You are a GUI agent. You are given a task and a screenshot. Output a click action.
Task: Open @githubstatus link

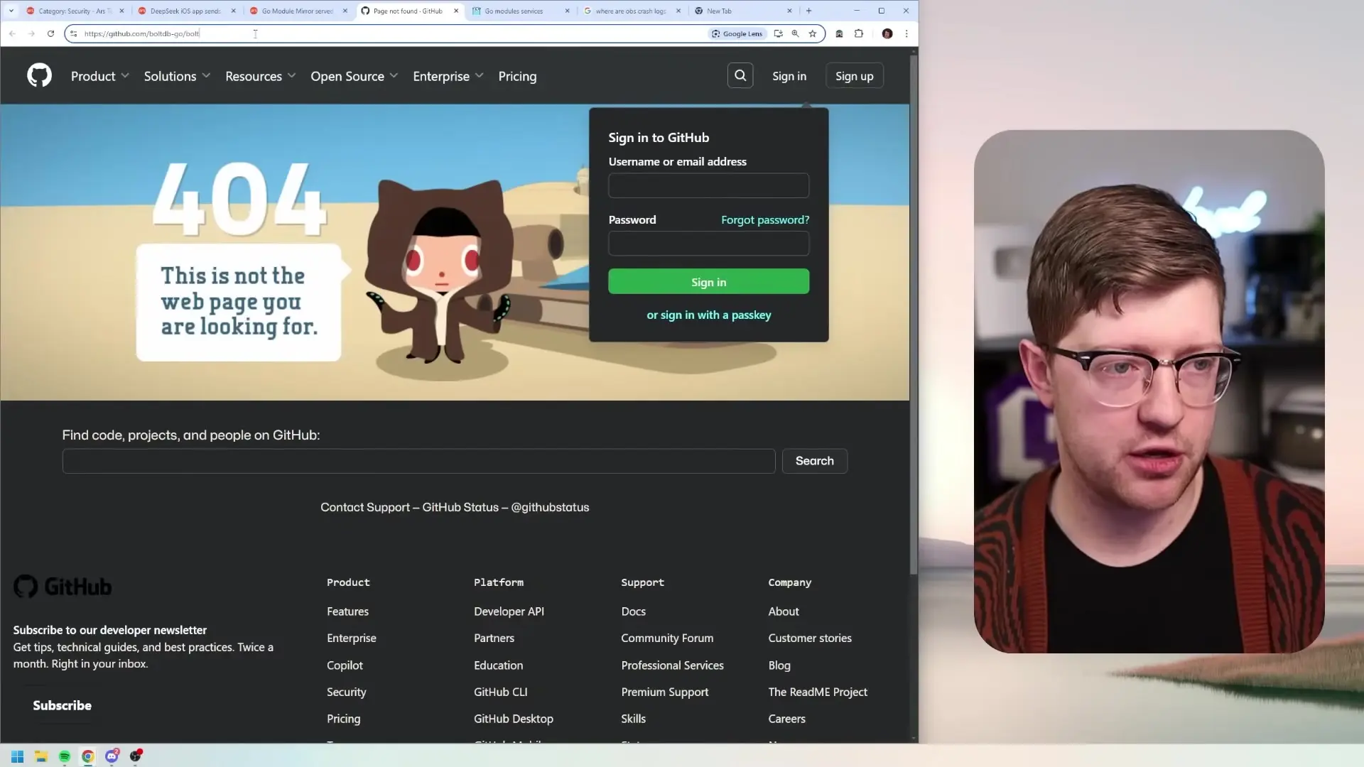point(550,507)
